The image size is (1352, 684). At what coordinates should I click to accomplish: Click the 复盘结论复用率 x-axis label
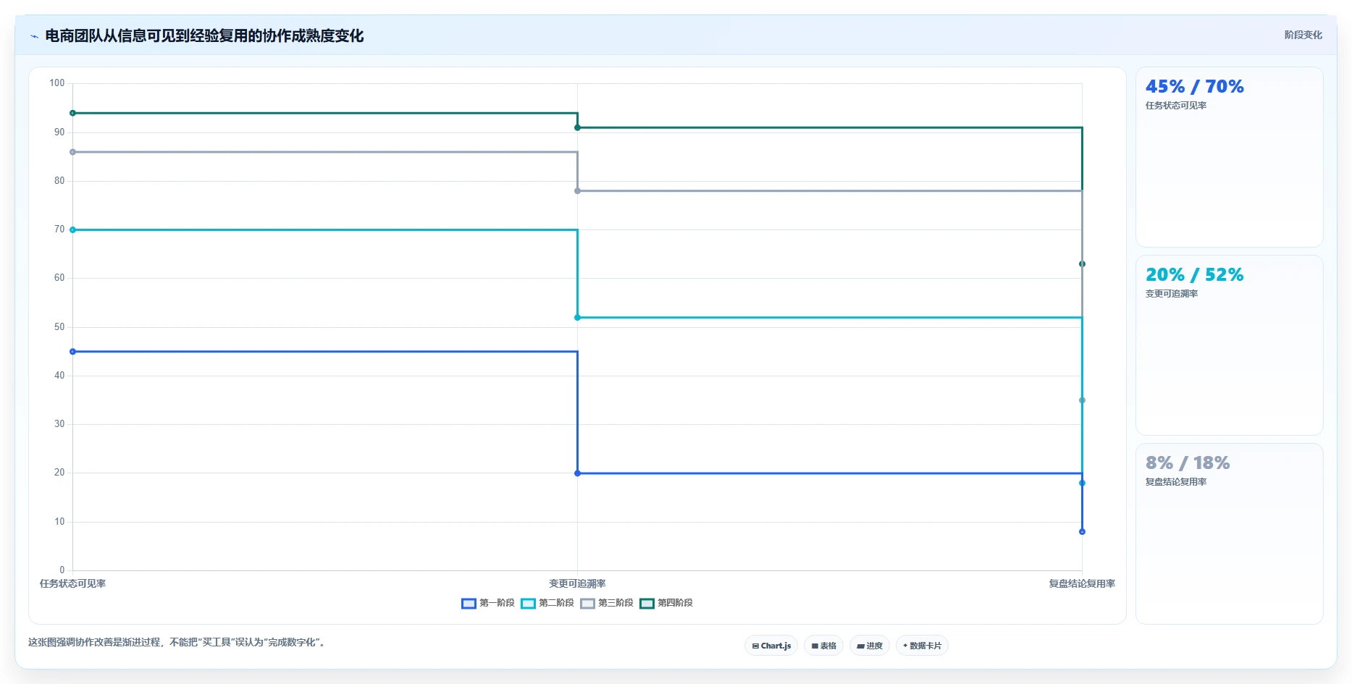coord(1082,583)
